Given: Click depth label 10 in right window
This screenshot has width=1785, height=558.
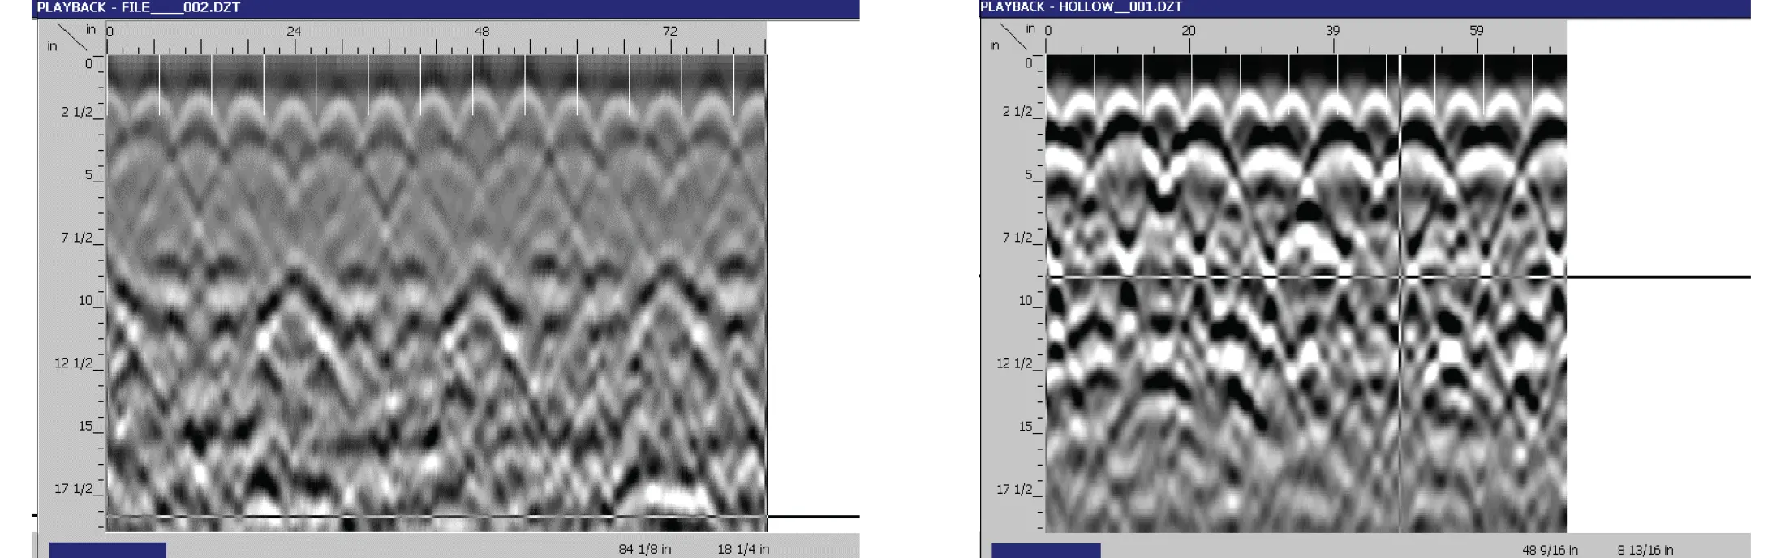Looking at the screenshot, I should [x=1026, y=300].
